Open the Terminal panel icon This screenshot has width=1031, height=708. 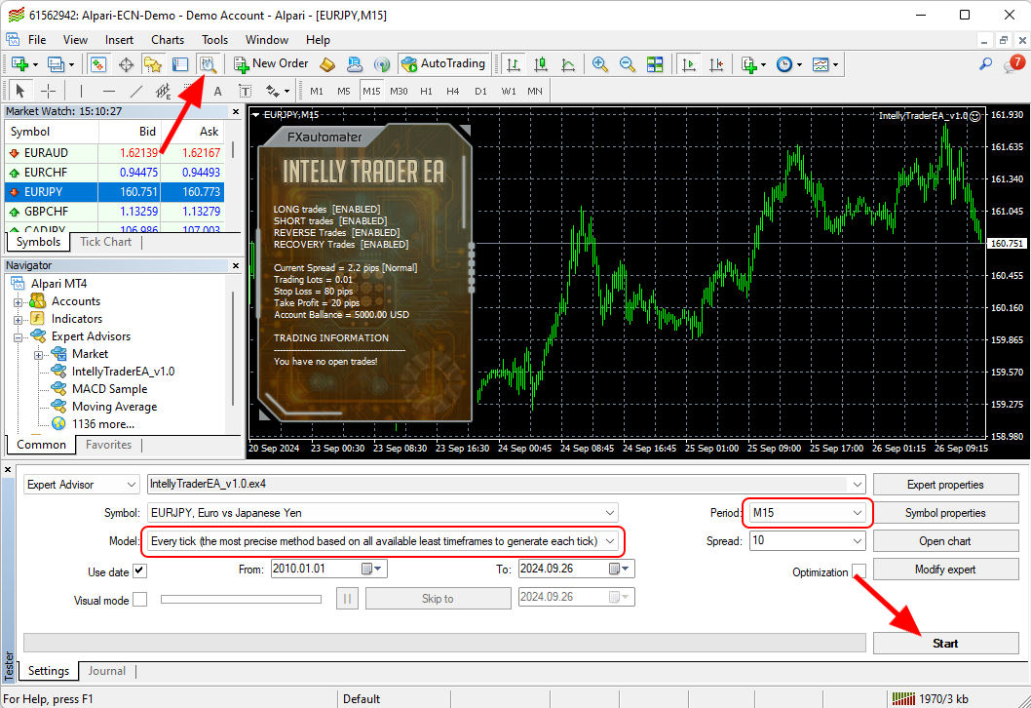point(180,63)
